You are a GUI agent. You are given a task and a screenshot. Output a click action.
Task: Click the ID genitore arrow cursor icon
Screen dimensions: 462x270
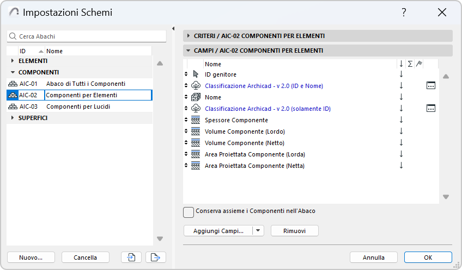197,74
